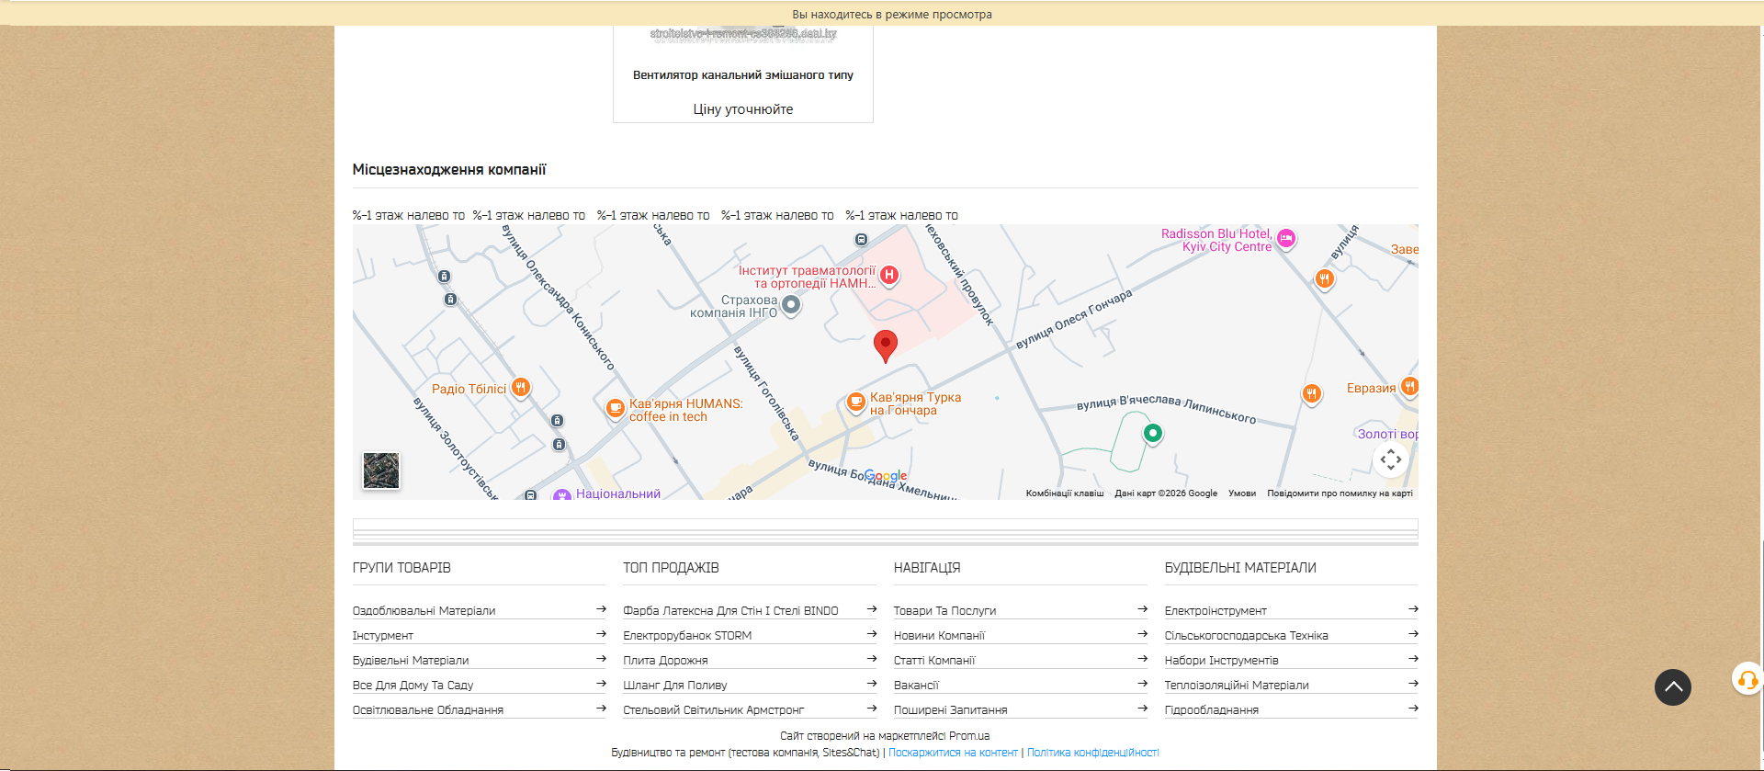
Task: Click the arrow next to Інструмент
Action: 601,634
